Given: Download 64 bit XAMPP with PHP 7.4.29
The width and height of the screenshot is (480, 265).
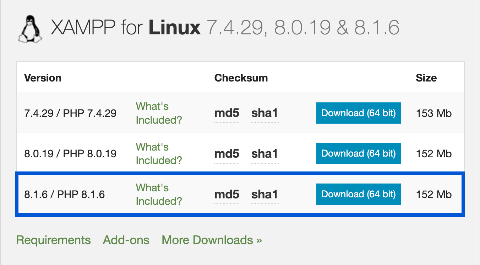Looking at the screenshot, I should tap(358, 113).
